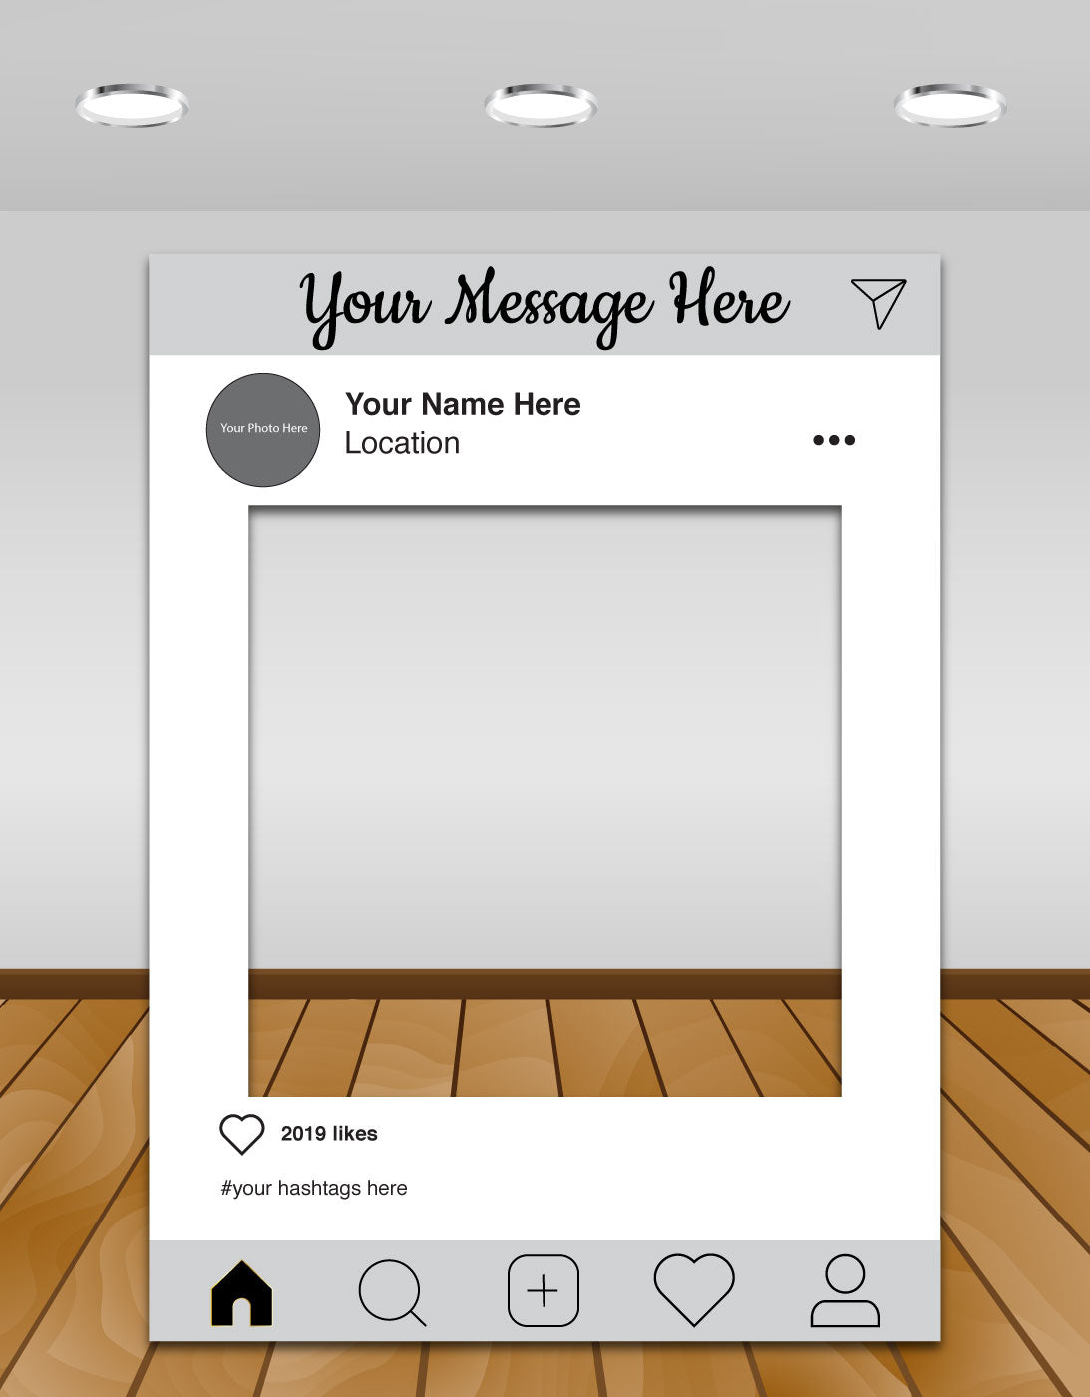Image resolution: width=1090 pixels, height=1397 pixels.
Task: Open #your hashtags here link
Action: (x=313, y=1188)
